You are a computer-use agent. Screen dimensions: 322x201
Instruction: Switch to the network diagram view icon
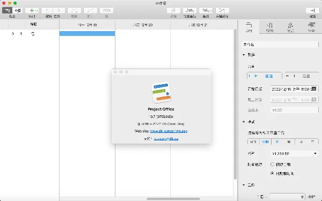[18, 10]
